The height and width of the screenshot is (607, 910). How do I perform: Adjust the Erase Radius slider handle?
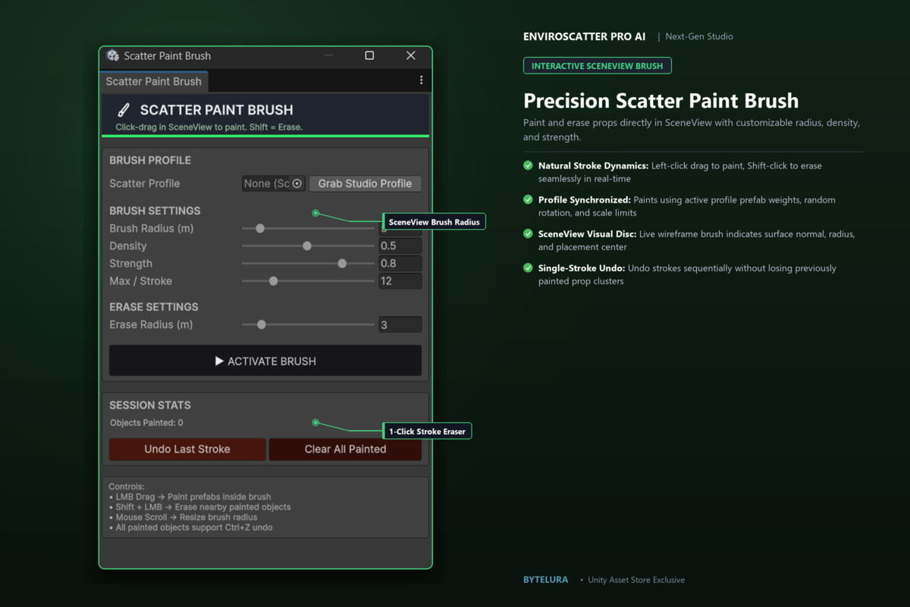pos(262,325)
